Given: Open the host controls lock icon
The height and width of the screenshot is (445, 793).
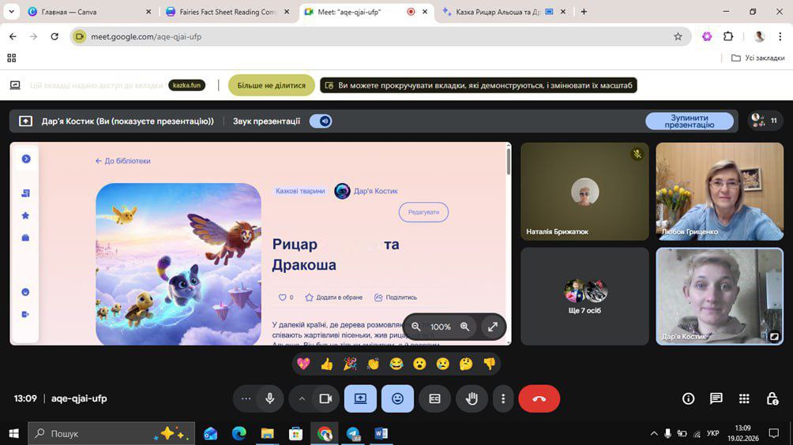Looking at the screenshot, I should (772, 399).
